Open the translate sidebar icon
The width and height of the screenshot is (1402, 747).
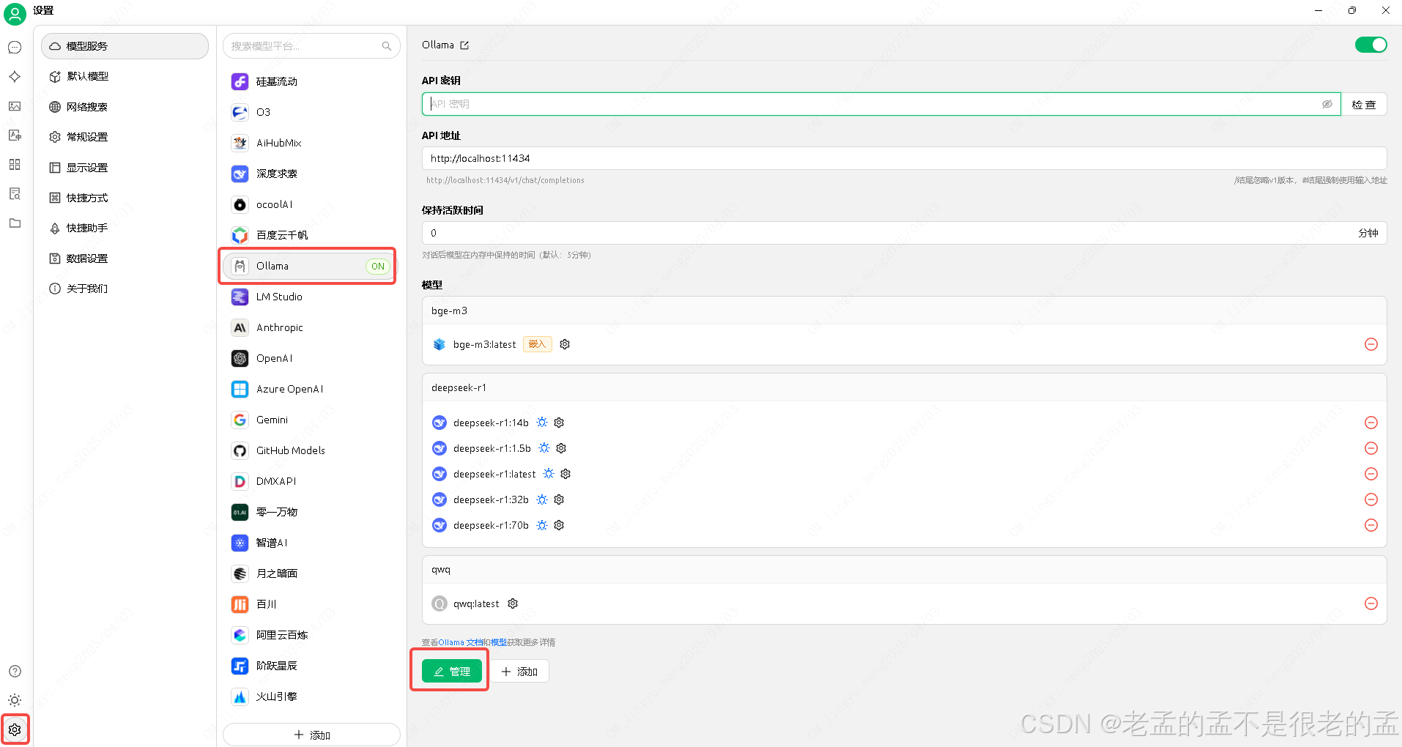point(15,135)
